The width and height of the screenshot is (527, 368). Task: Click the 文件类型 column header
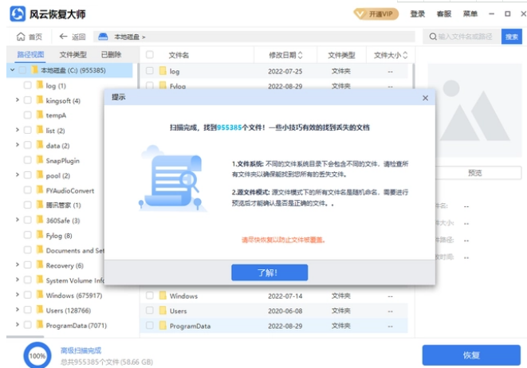(x=341, y=55)
